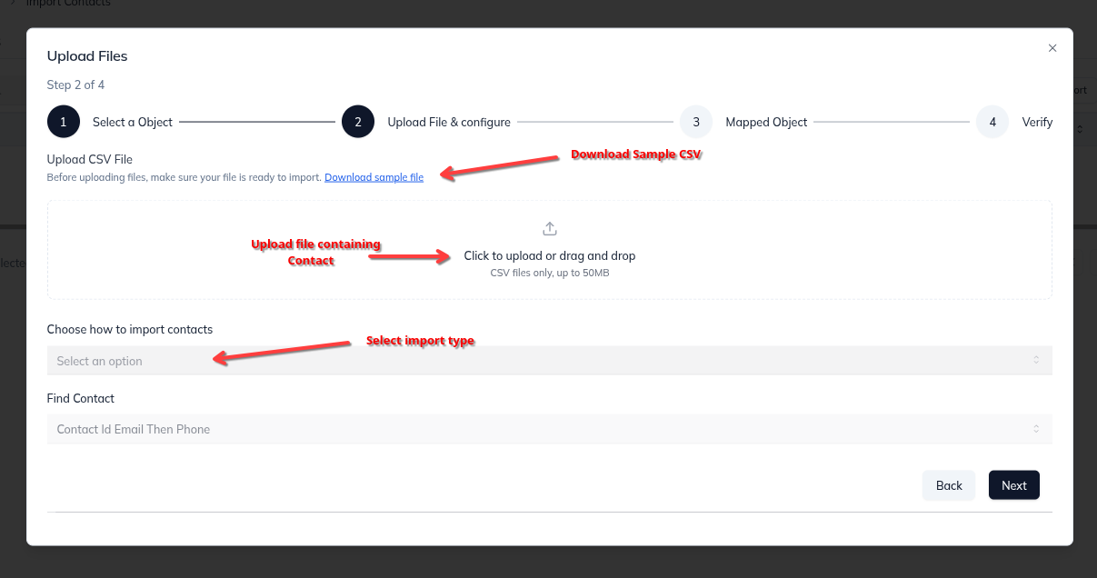Select the 'Upload File & configure' step label
Viewport: 1097px width, 578px height.
click(449, 122)
